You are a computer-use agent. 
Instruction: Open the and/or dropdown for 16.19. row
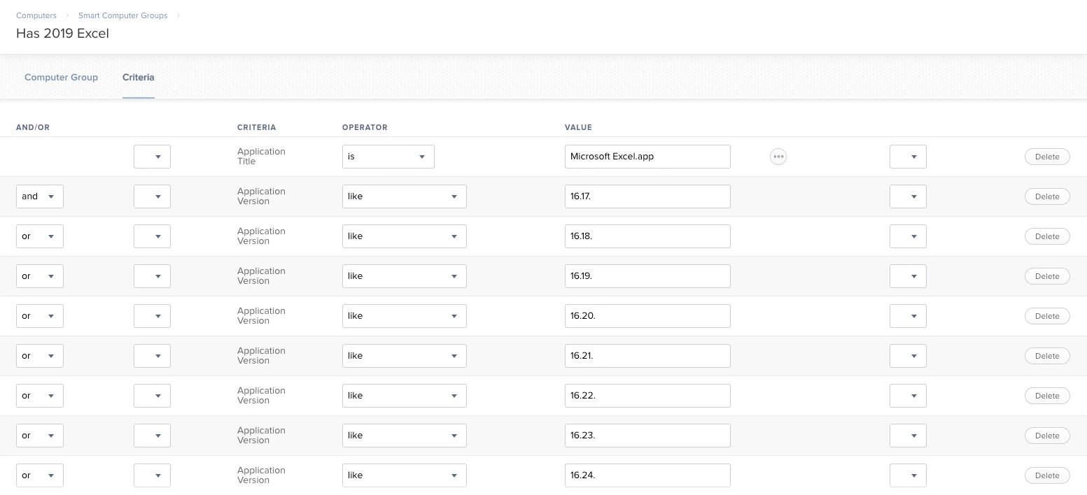[x=40, y=276]
